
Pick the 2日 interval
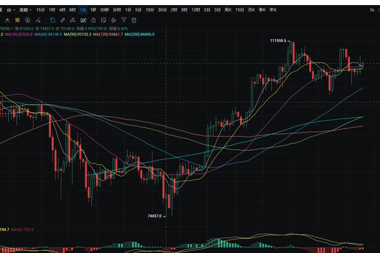pyautogui.click(x=207, y=10)
